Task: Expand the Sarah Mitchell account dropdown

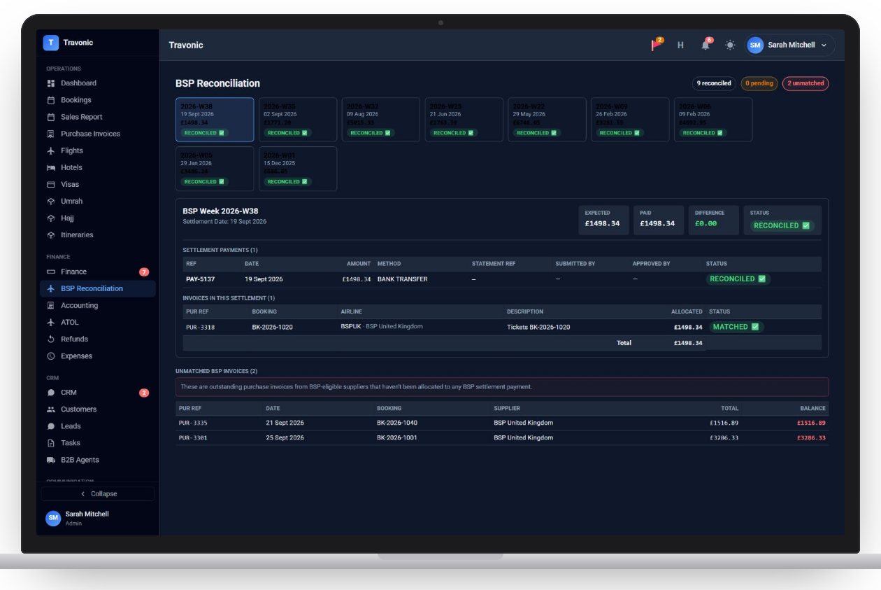Action: click(790, 45)
